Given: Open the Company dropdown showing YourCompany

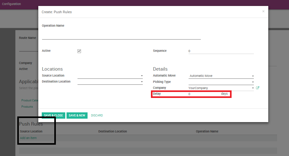Looking at the screenshot, I should [253, 88].
